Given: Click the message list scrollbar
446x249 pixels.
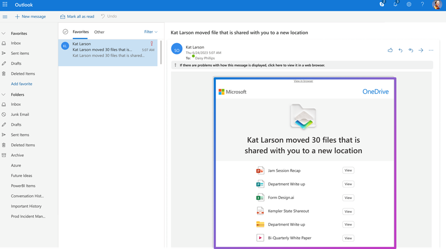Looking at the screenshot, I should point(161,53).
